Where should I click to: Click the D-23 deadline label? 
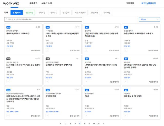click(x=38, y=27)
